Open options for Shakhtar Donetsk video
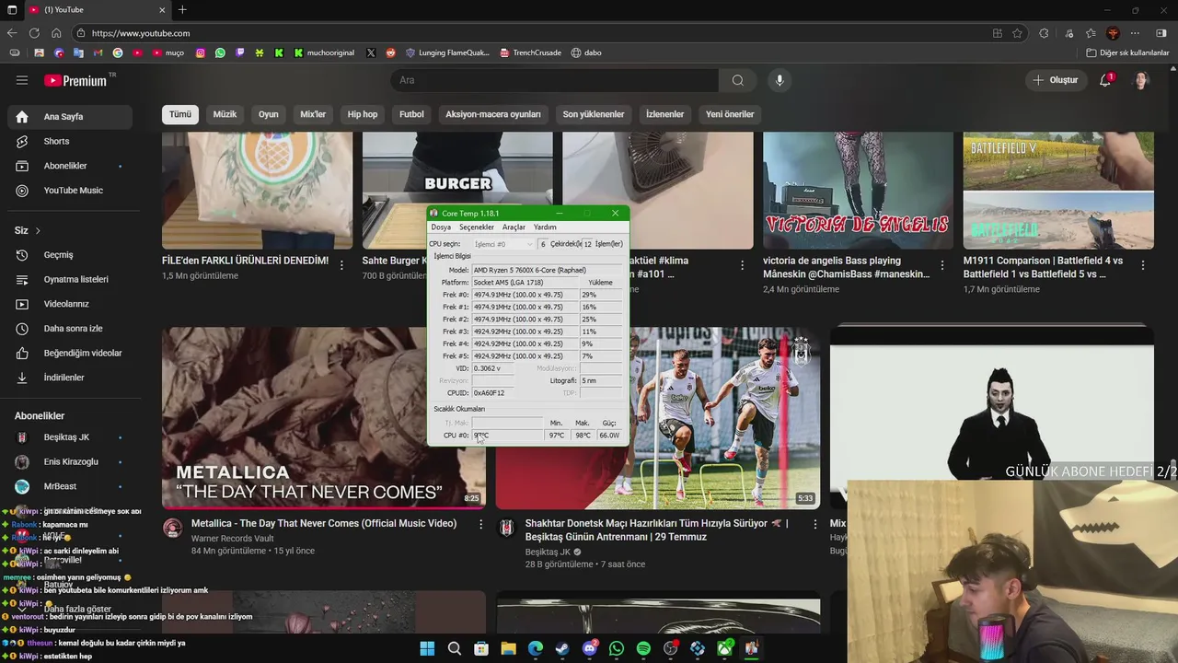This screenshot has width=1178, height=663. tap(814, 524)
